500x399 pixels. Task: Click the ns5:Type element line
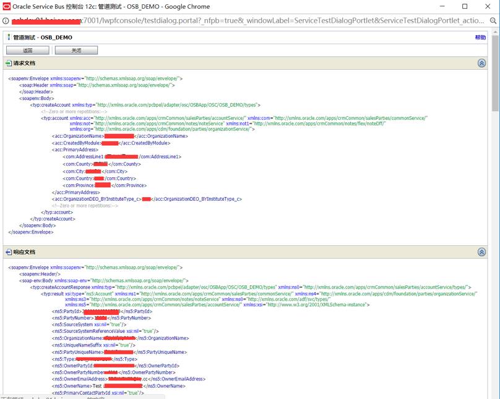tap(95, 359)
